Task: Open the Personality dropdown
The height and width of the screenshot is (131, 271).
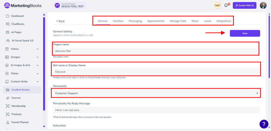Action: (156, 93)
